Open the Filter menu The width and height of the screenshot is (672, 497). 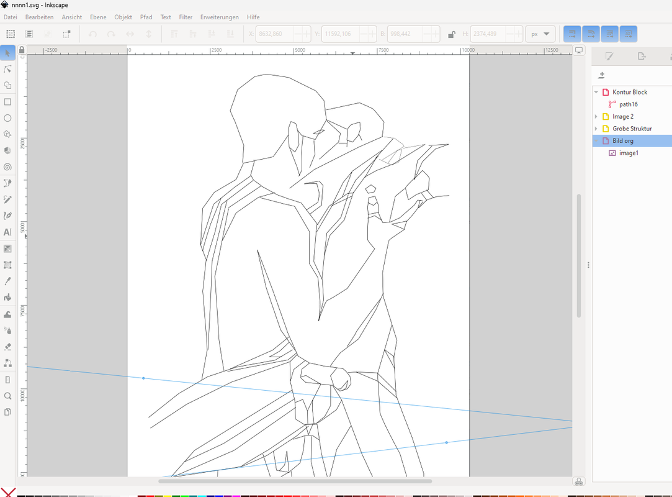186,17
